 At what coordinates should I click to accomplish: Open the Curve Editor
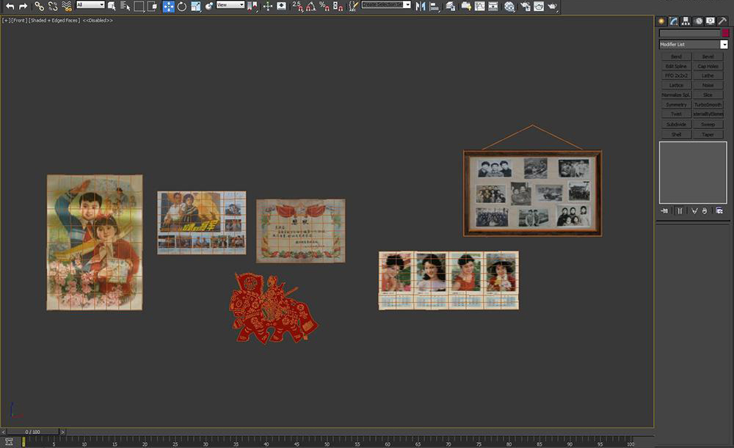point(480,6)
